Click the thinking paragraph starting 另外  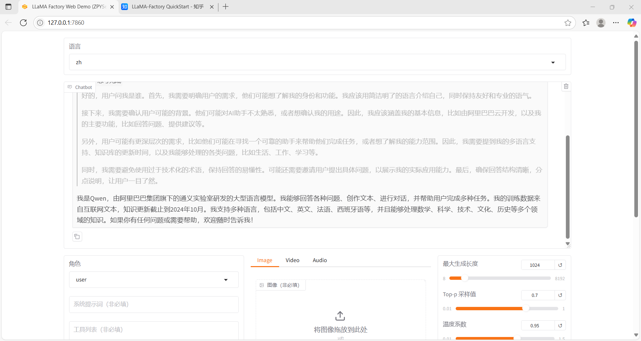309,147
